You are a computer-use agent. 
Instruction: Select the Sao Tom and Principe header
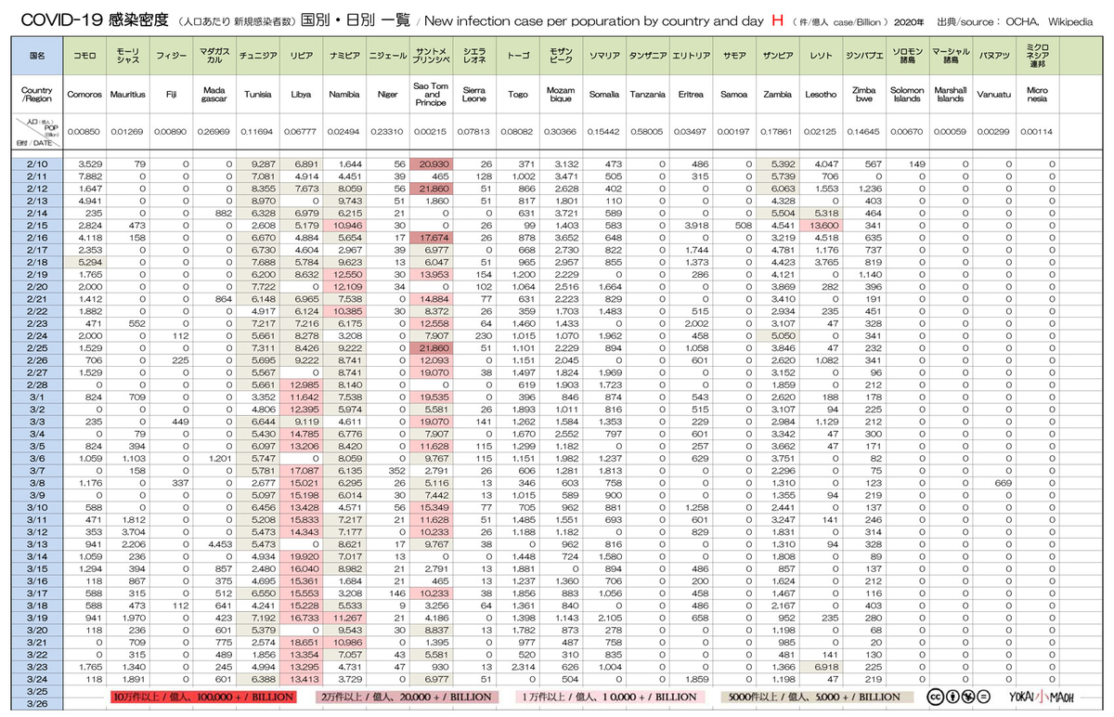432,95
